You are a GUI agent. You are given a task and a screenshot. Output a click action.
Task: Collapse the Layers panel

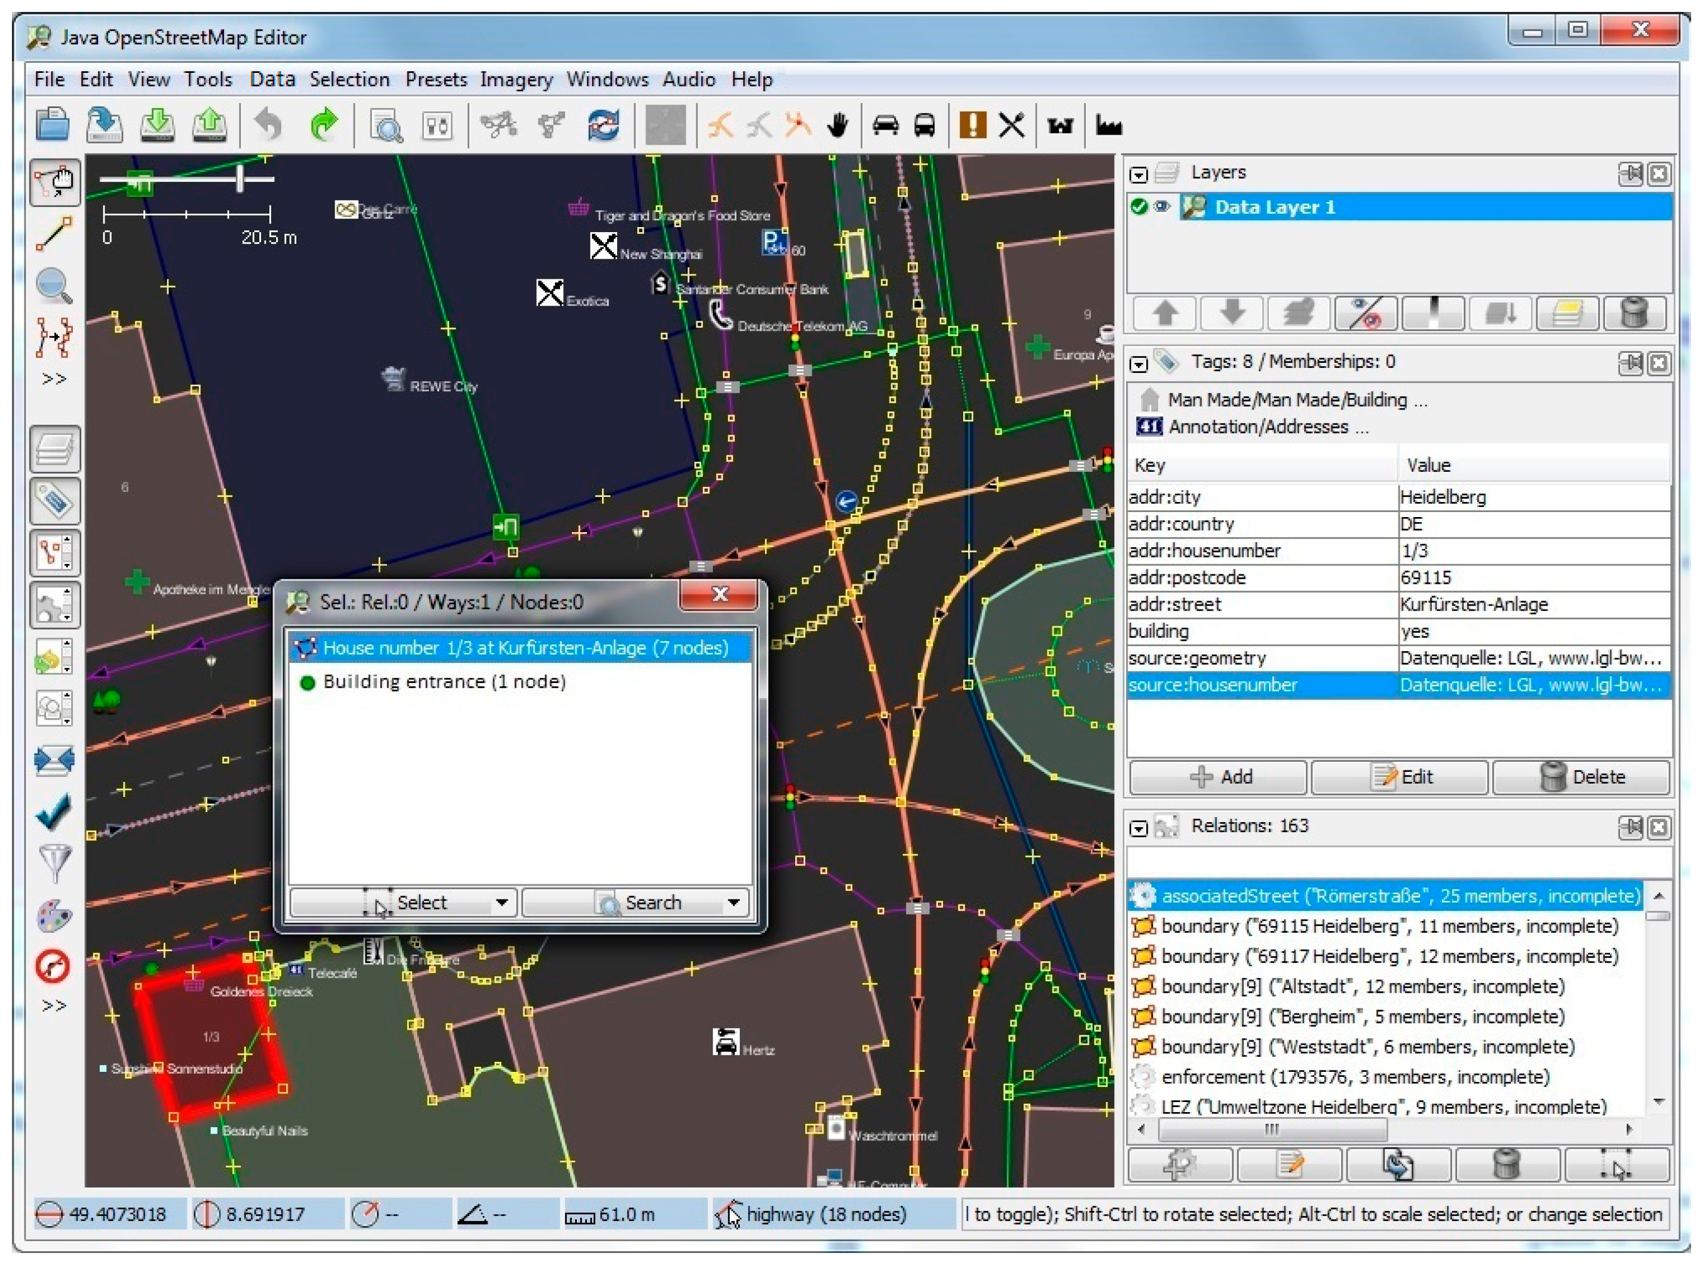coord(1139,175)
